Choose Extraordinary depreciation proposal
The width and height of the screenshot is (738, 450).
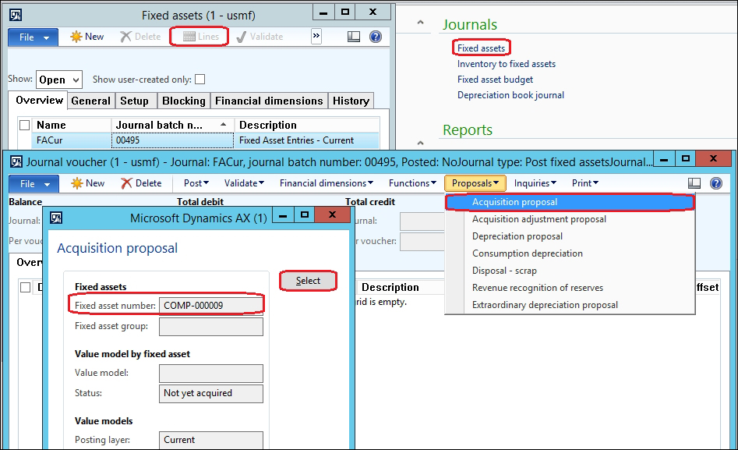(x=570, y=306)
